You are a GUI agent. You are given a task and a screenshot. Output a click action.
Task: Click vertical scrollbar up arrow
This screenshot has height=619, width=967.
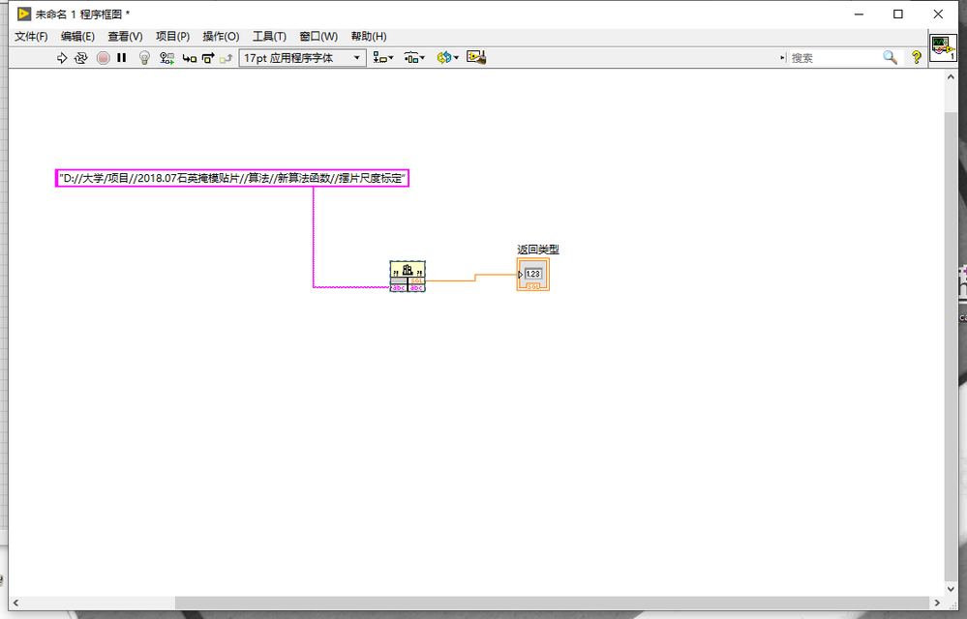click(x=951, y=77)
